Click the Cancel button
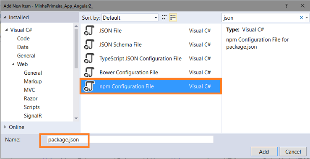This screenshot has height=159, width=310. 293,152
